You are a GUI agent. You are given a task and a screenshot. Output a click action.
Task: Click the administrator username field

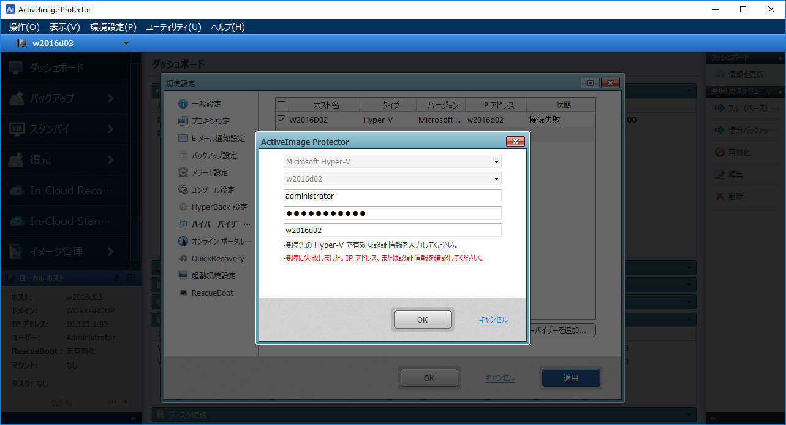[393, 196]
